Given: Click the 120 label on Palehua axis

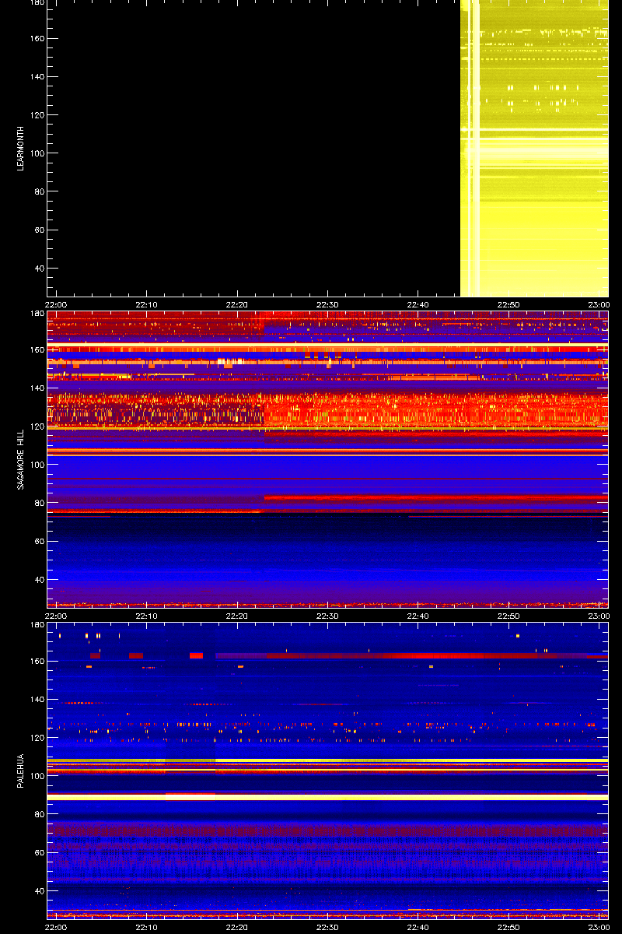Looking at the screenshot, I should click(x=37, y=738).
